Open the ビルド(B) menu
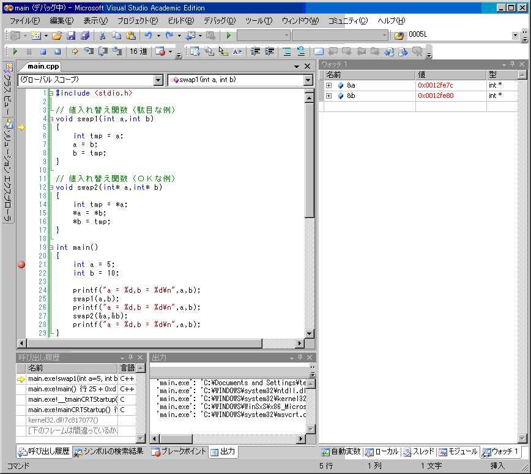This screenshot has width=531, height=474. [x=181, y=21]
